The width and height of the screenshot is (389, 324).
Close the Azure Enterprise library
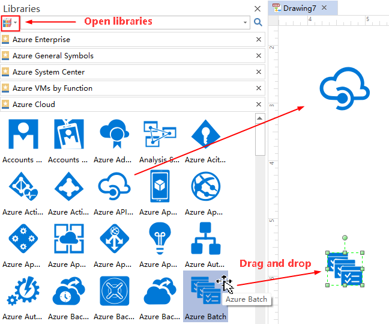click(x=259, y=40)
